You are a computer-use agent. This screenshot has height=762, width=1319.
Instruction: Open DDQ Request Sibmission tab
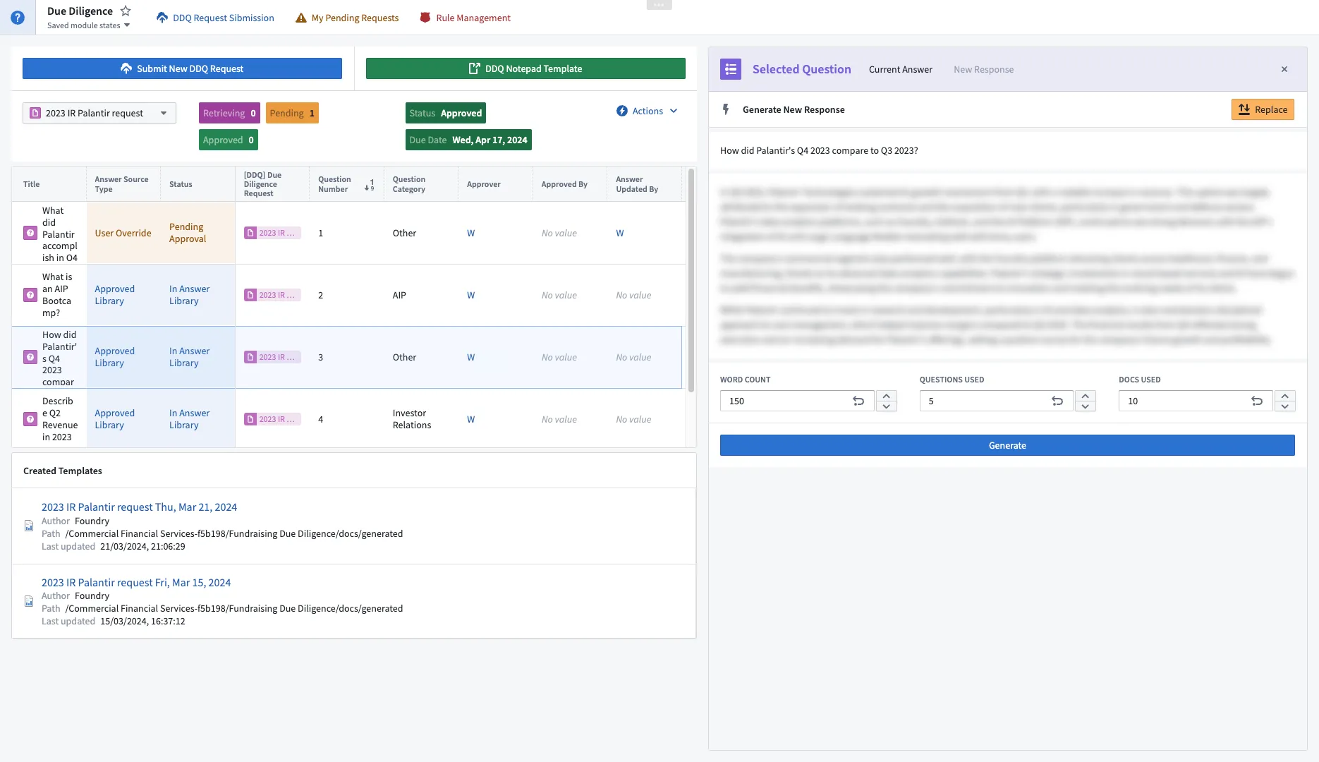tap(215, 18)
